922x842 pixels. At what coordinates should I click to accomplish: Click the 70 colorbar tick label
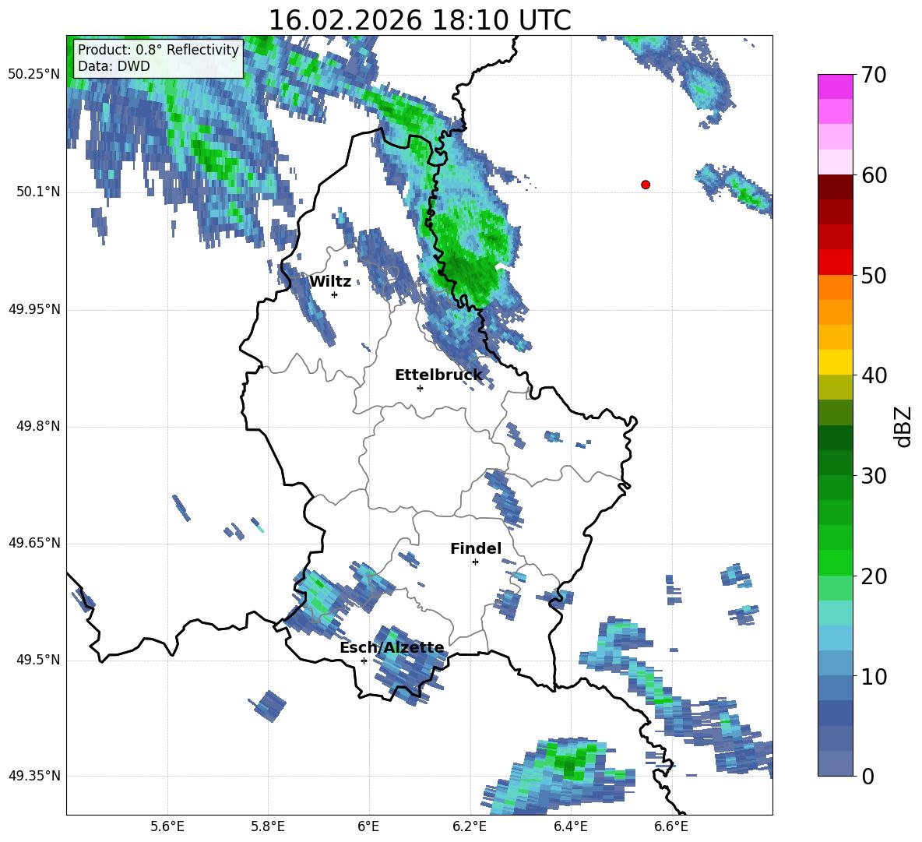click(x=874, y=76)
